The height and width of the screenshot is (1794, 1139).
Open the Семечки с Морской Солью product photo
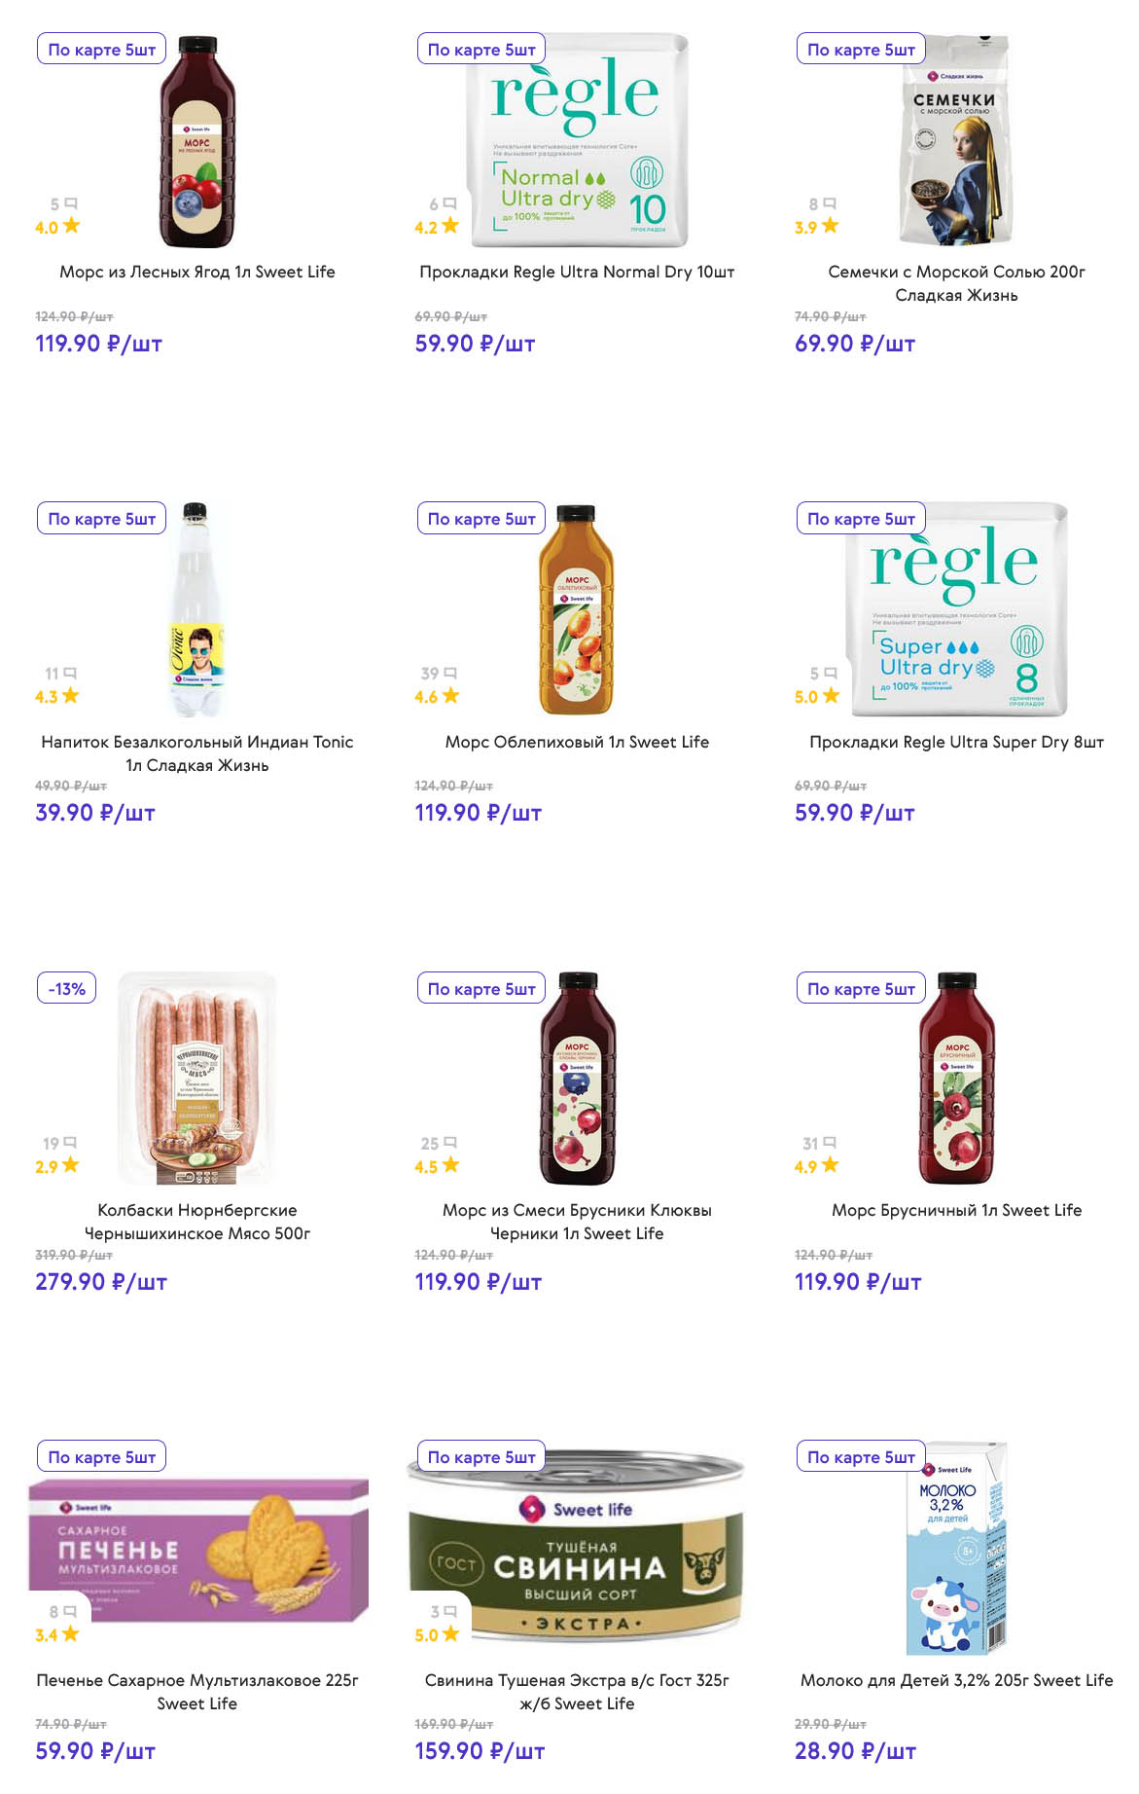[956, 141]
